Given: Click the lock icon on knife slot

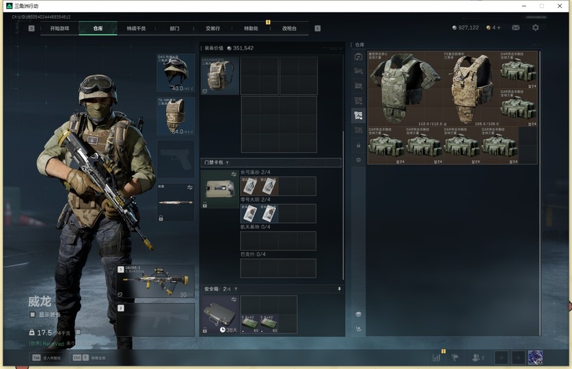Looking at the screenshot, I should (x=161, y=218).
